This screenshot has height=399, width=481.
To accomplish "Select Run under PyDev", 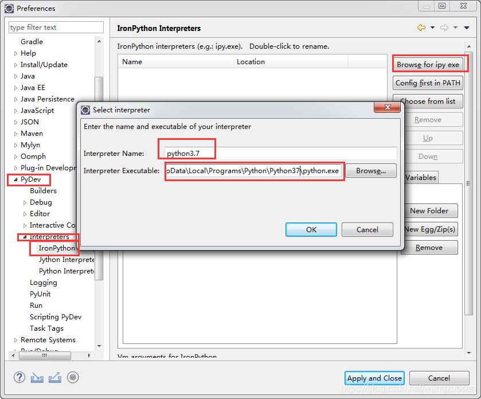I will point(36,306).
